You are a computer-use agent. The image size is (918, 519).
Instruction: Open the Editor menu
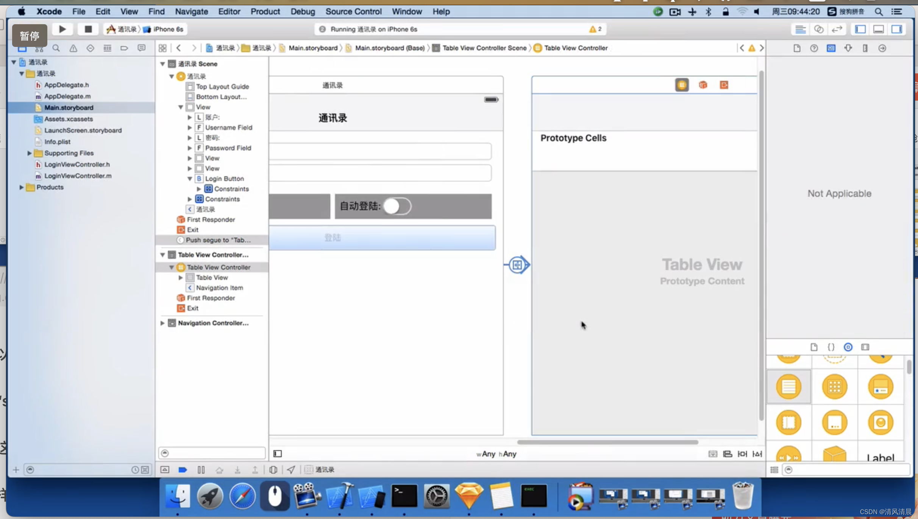click(x=229, y=11)
